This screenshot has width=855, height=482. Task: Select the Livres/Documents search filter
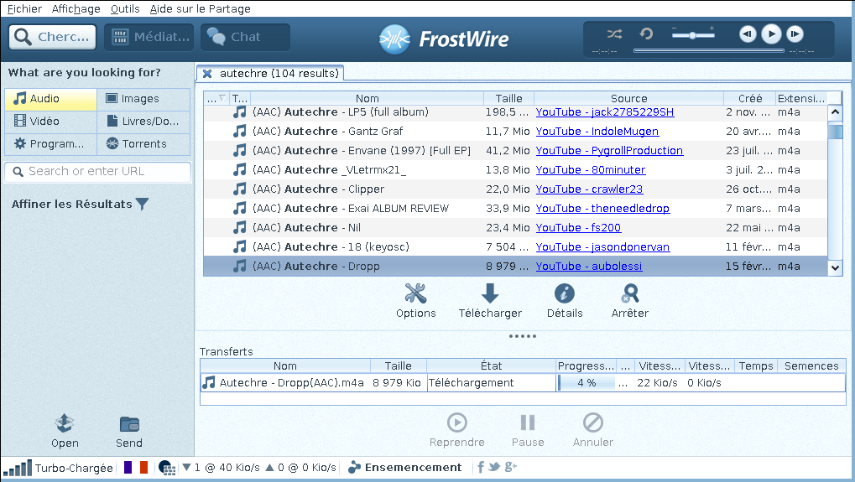click(144, 121)
